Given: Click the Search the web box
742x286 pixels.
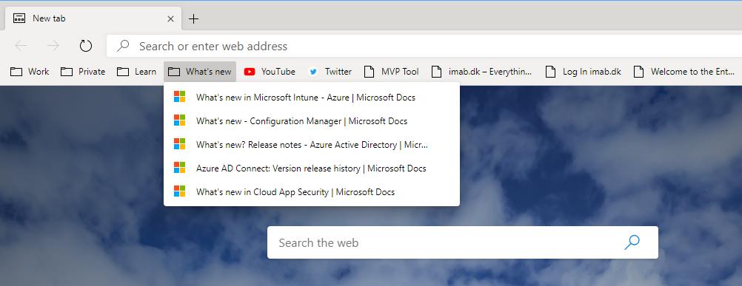Looking at the screenshot, I should 462,242.
